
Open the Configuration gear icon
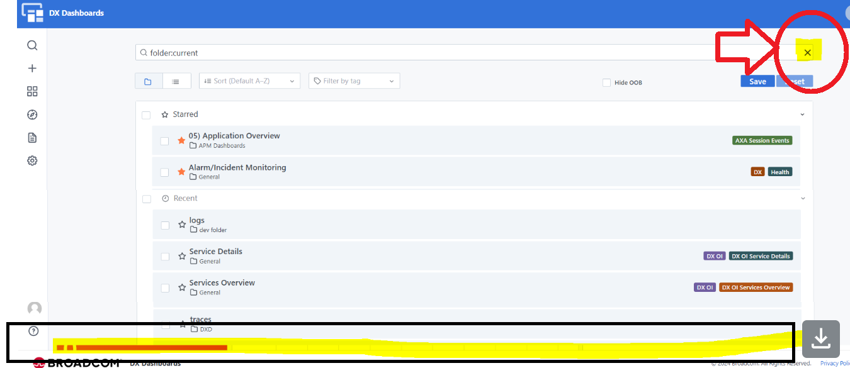32,160
